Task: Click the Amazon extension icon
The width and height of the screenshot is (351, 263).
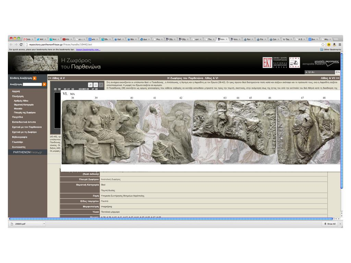Action: pos(335,45)
